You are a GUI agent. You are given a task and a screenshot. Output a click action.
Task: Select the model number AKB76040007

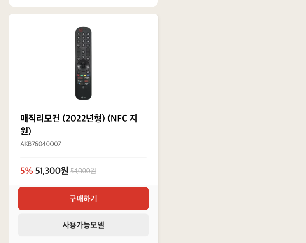pyautogui.click(x=40, y=144)
